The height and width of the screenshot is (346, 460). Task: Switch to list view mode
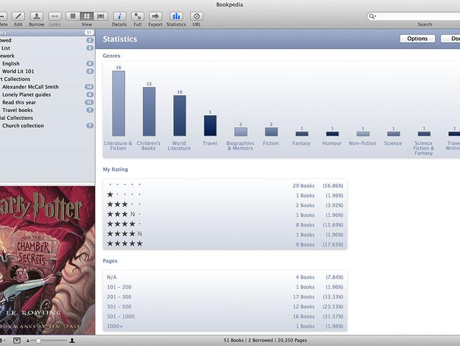point(72,16)
